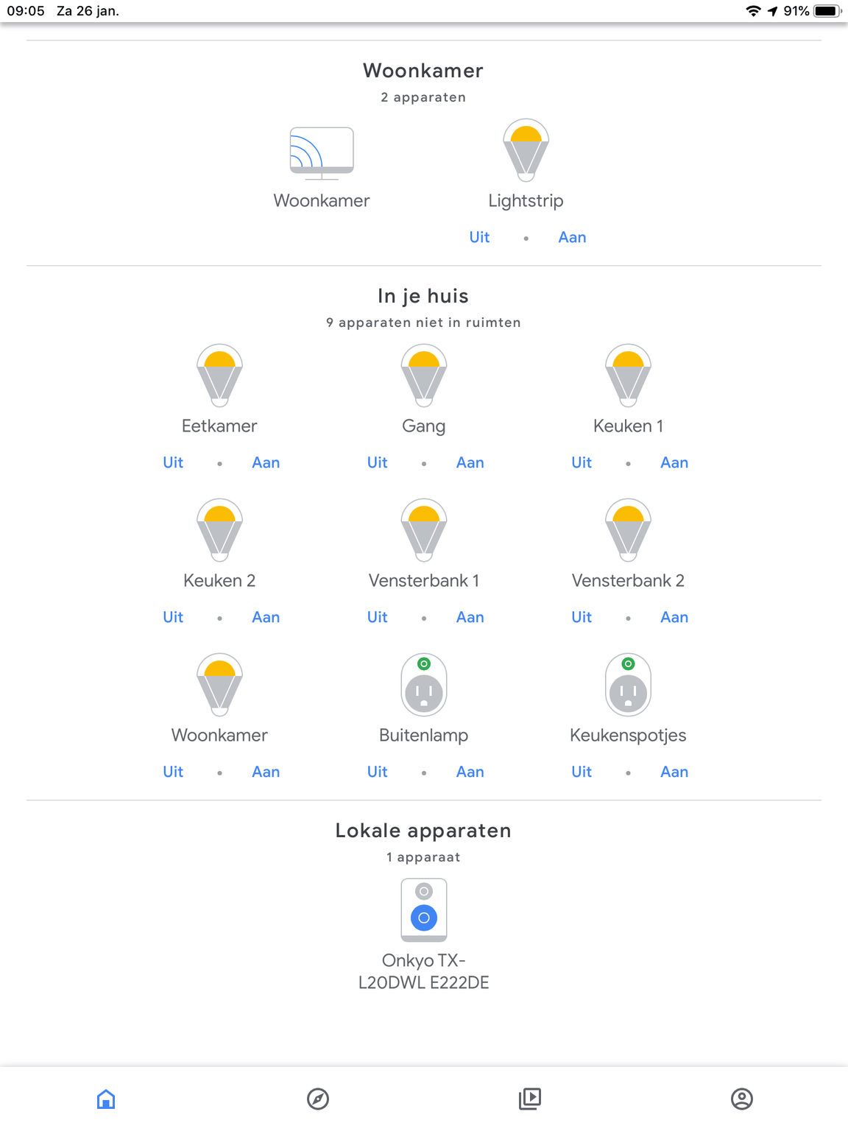Image resolution: width=848 pixels, height=1131 pixels.
Task: Tap the battery indicator in status bar
Action: 827,11
